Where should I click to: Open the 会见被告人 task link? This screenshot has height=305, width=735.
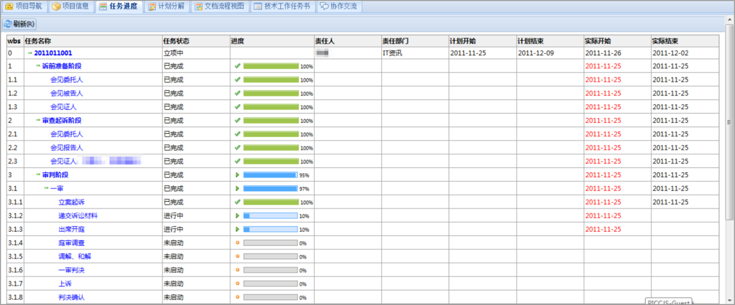pyautogui.click(x=66, y=93)
